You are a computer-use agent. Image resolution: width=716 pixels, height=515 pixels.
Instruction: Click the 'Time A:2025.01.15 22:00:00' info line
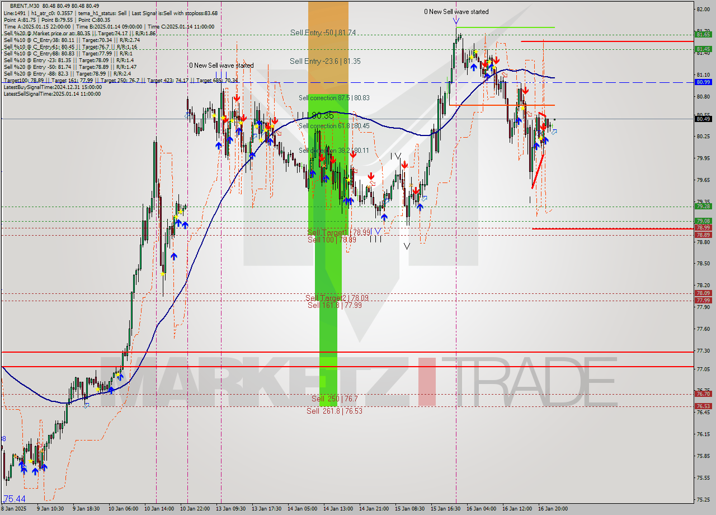tap(109, 26)
